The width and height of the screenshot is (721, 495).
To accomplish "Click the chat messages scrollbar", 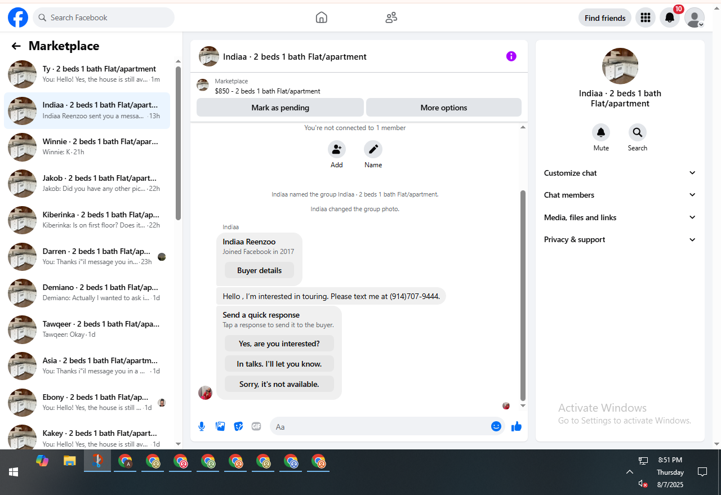I will point(523,295).
